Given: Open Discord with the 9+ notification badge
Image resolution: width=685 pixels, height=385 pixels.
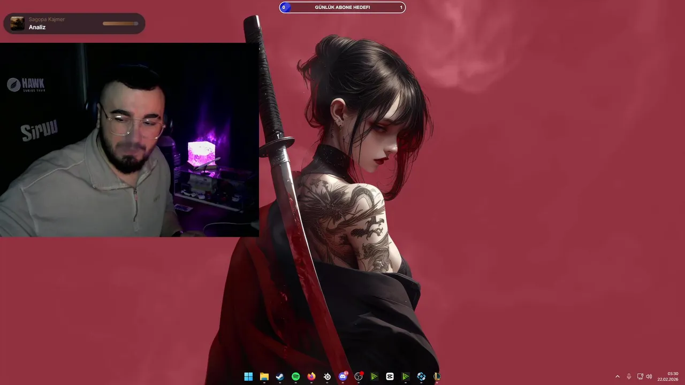Looking at the screenshot, I should [343, 376].
